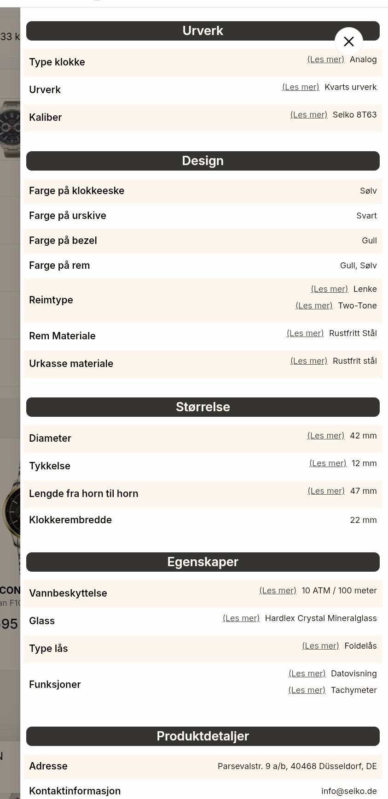Image resolution: width=388 pixels, height=799 pixels.
Task: Open 'Les mer' next to Type klokke Analog
Action: point(325,59)
